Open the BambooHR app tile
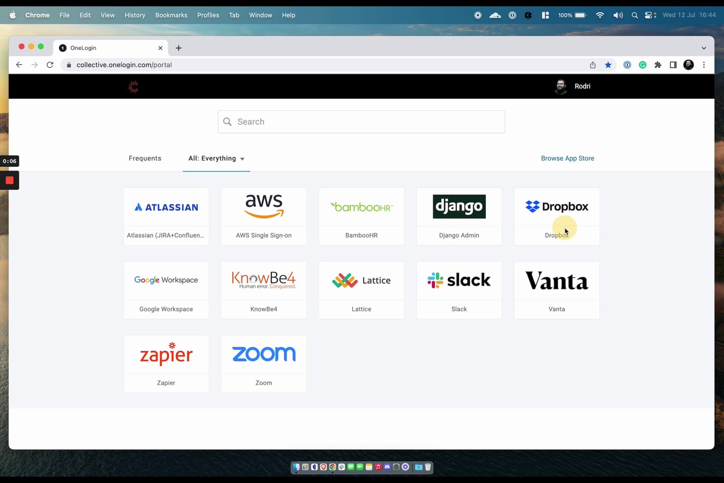 [x=362, y=216]
